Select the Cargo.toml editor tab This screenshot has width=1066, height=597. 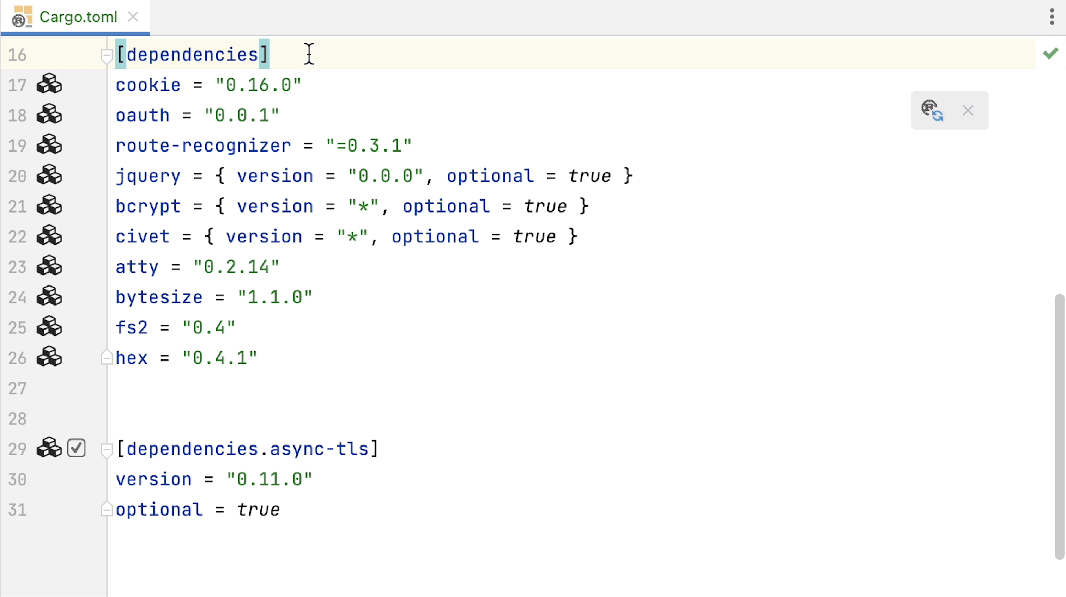(x=78, y=17)
